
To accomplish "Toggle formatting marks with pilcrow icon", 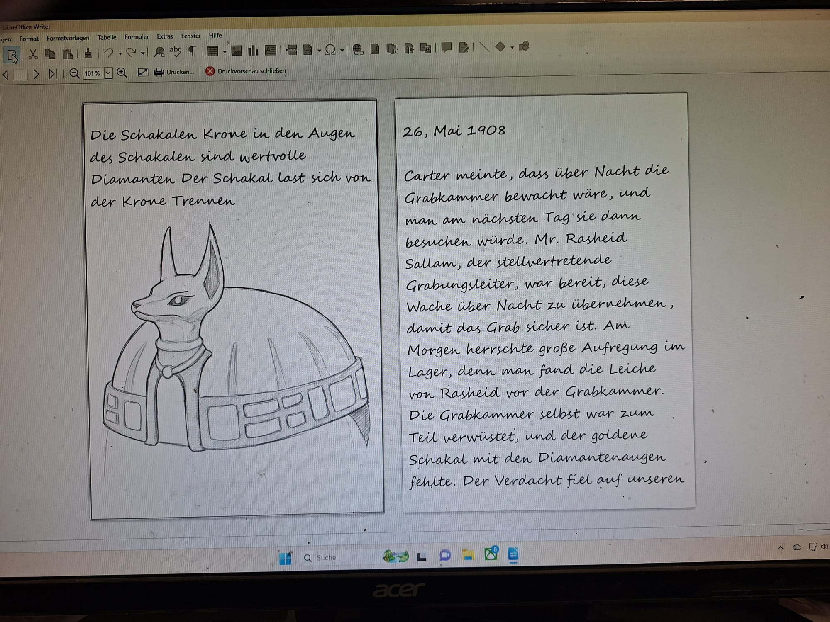I will point(192,51).
